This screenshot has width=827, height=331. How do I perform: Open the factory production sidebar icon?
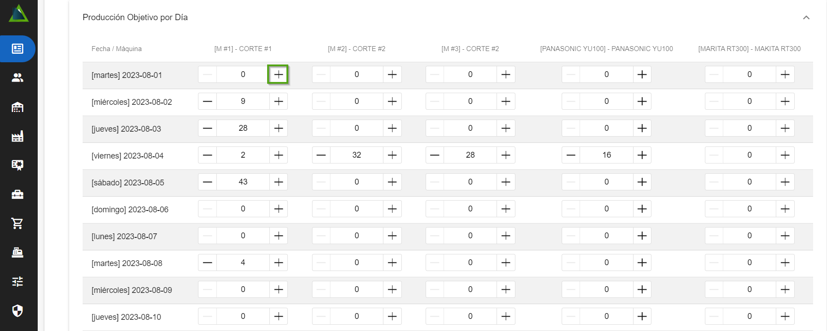pos(18,136)
